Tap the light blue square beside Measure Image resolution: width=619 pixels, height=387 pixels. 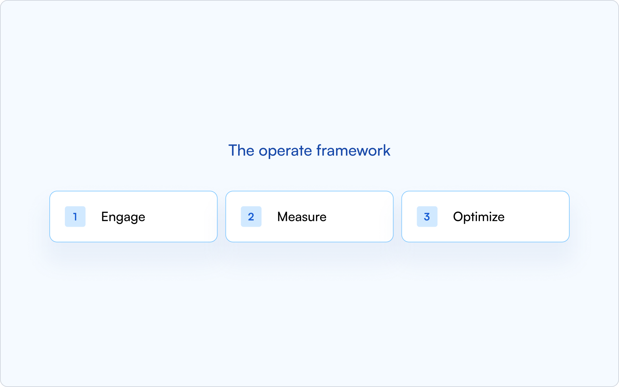point(251,217)
